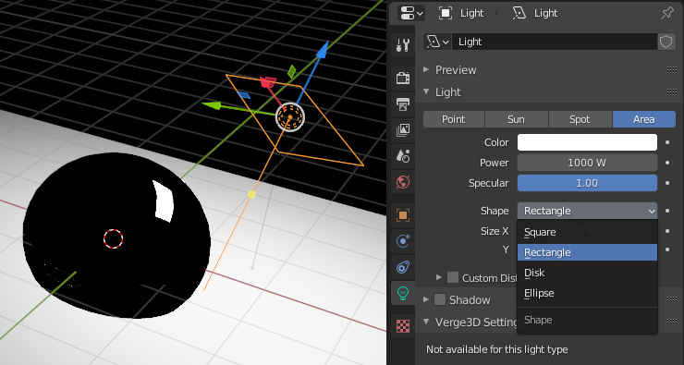Open the Object properties tab
The height and width of the screenshot is (365, 684).
pyautogui.click(x=403, y=214)
